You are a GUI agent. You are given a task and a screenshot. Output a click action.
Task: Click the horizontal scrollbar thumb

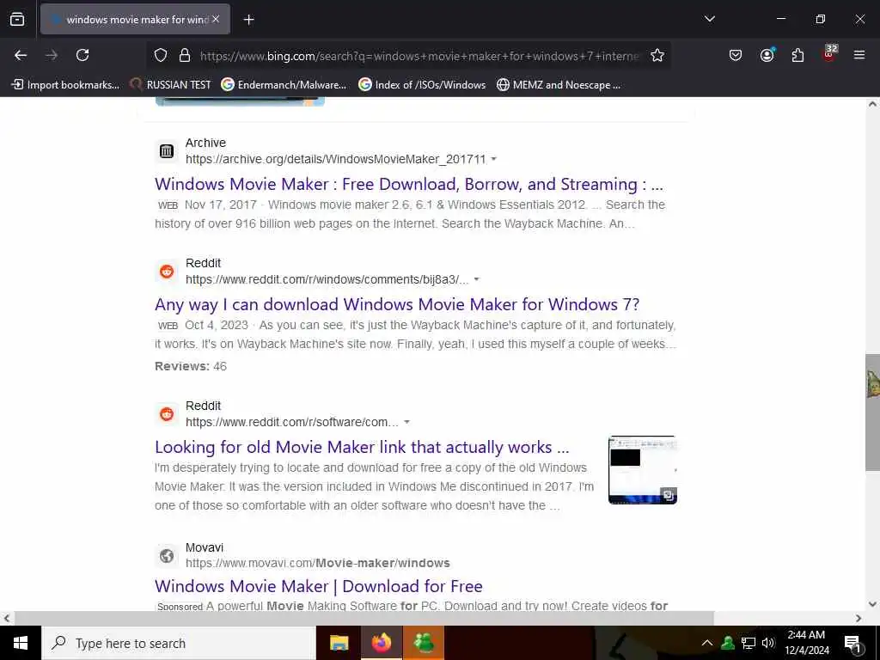(x=364, y=618)
